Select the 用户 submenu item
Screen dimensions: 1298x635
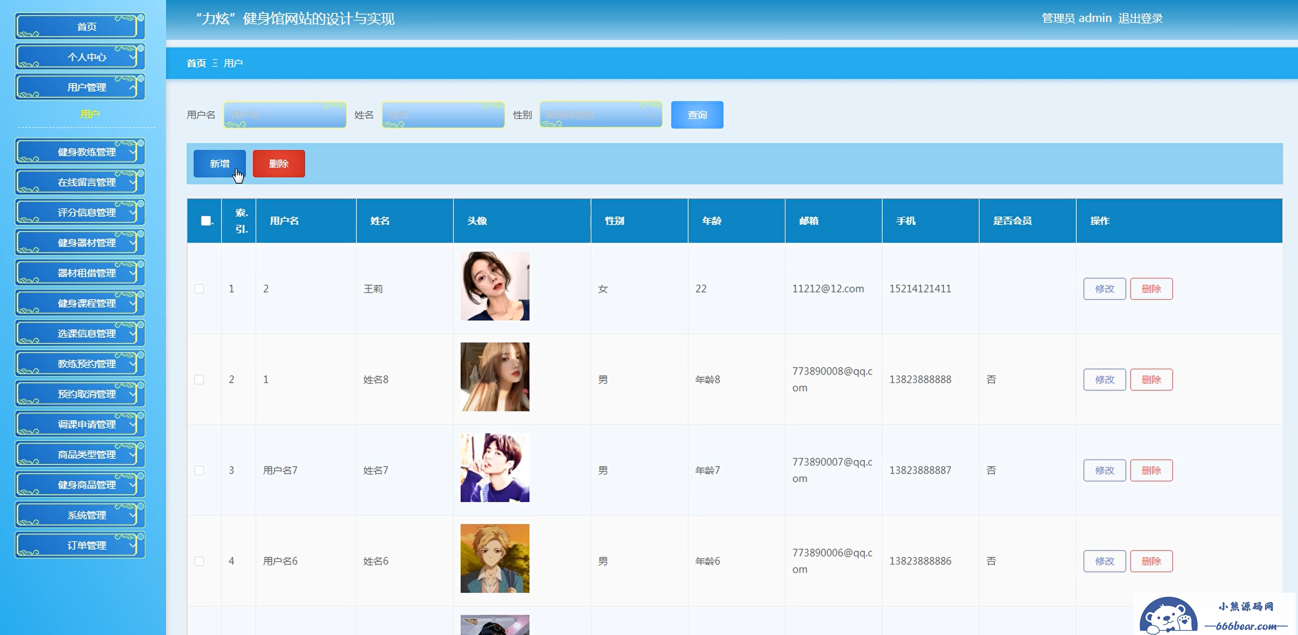(90, 114)
